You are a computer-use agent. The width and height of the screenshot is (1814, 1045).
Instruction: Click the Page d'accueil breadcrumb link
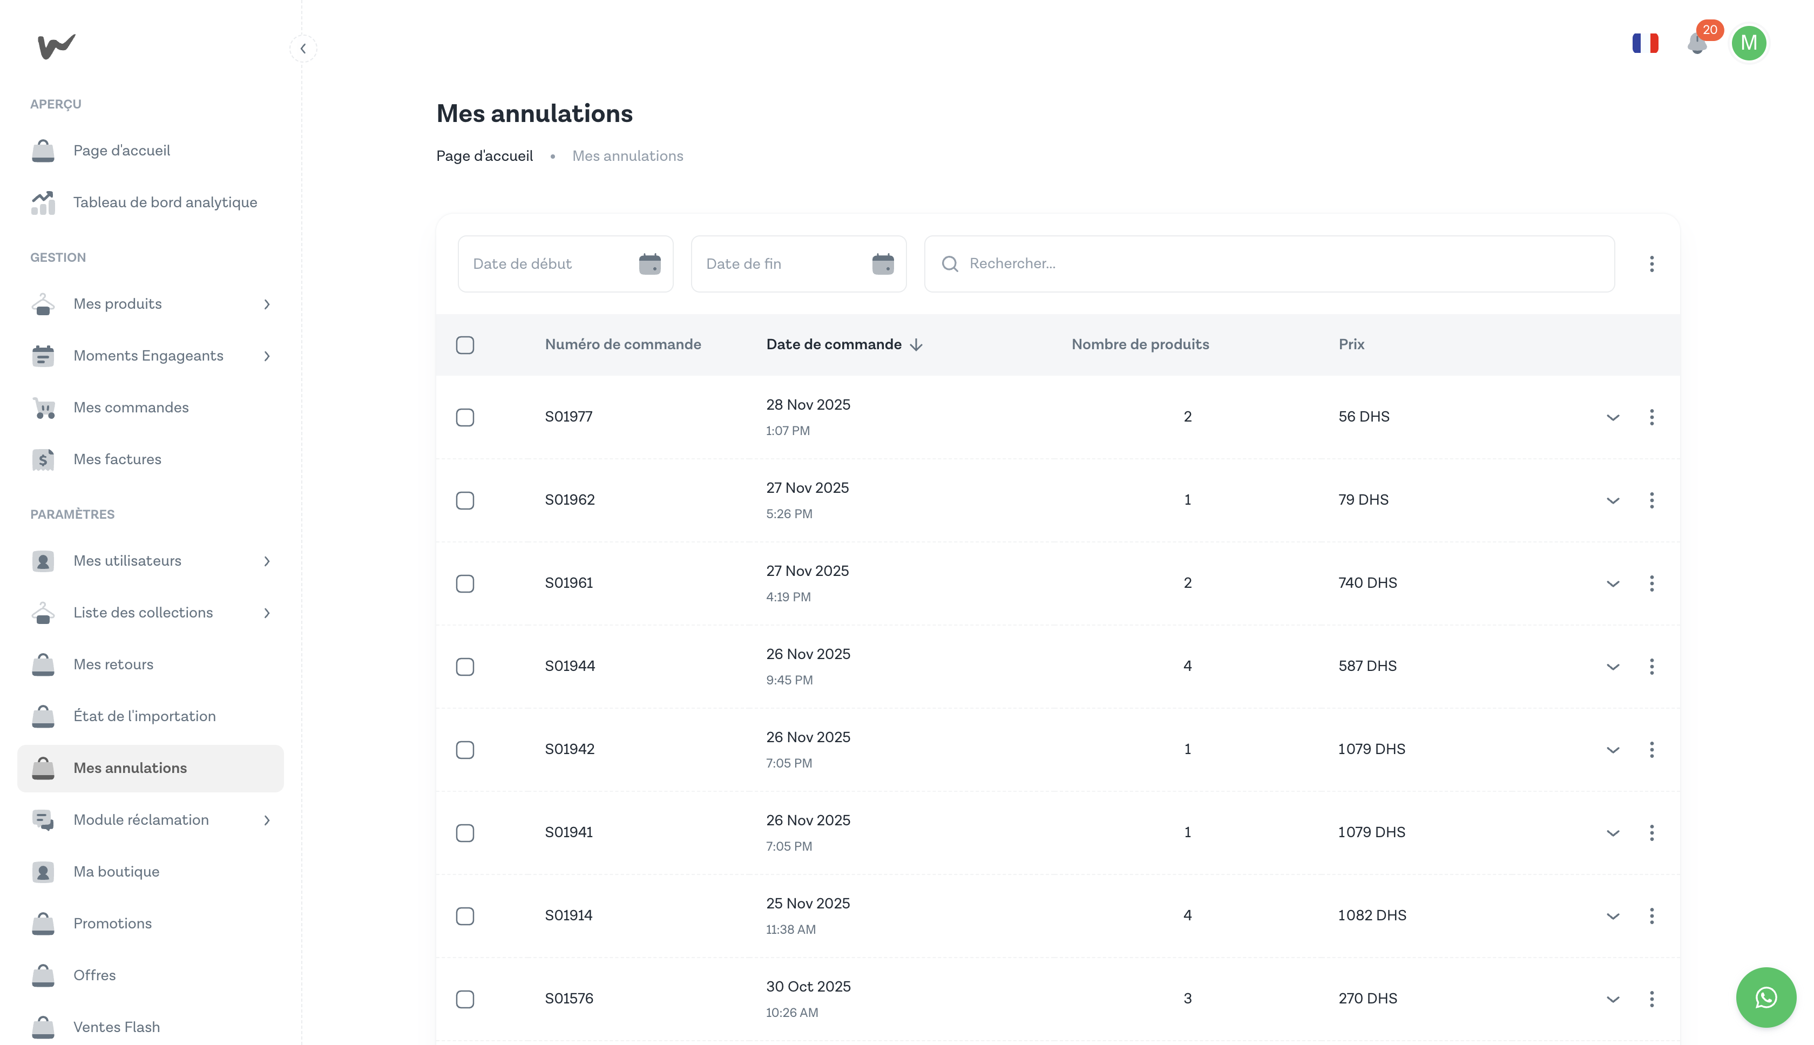click(485, 156)
